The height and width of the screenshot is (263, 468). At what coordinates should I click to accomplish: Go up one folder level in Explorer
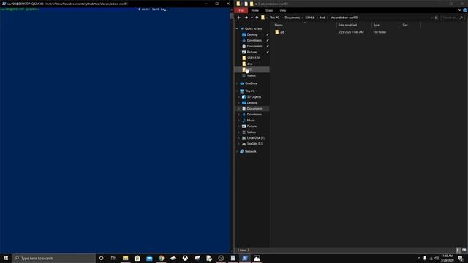tap(257, 18)
